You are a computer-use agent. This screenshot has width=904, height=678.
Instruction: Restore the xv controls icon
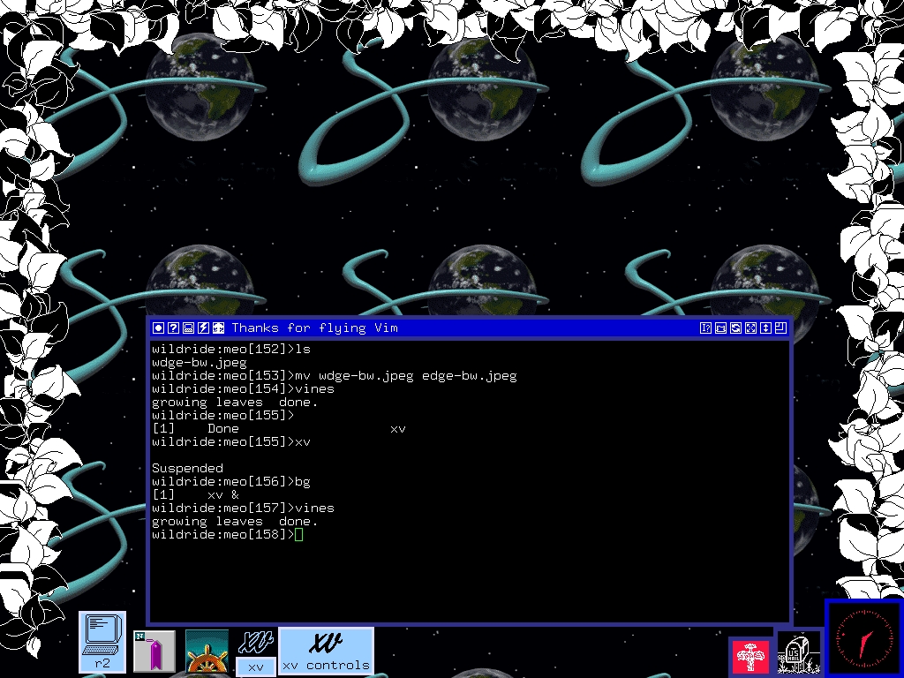pos(327,652)
